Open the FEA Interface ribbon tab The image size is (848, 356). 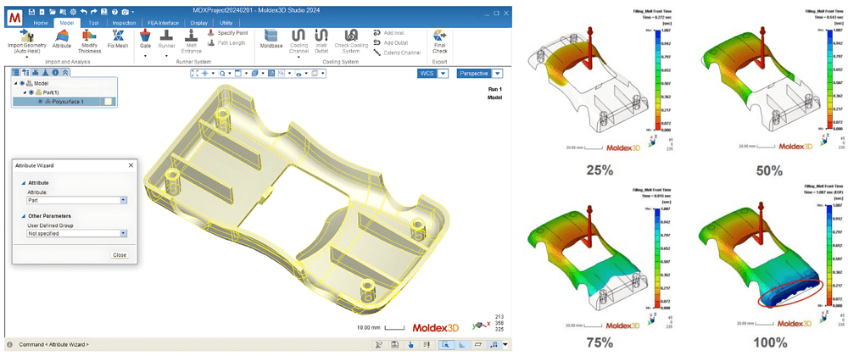163,23
